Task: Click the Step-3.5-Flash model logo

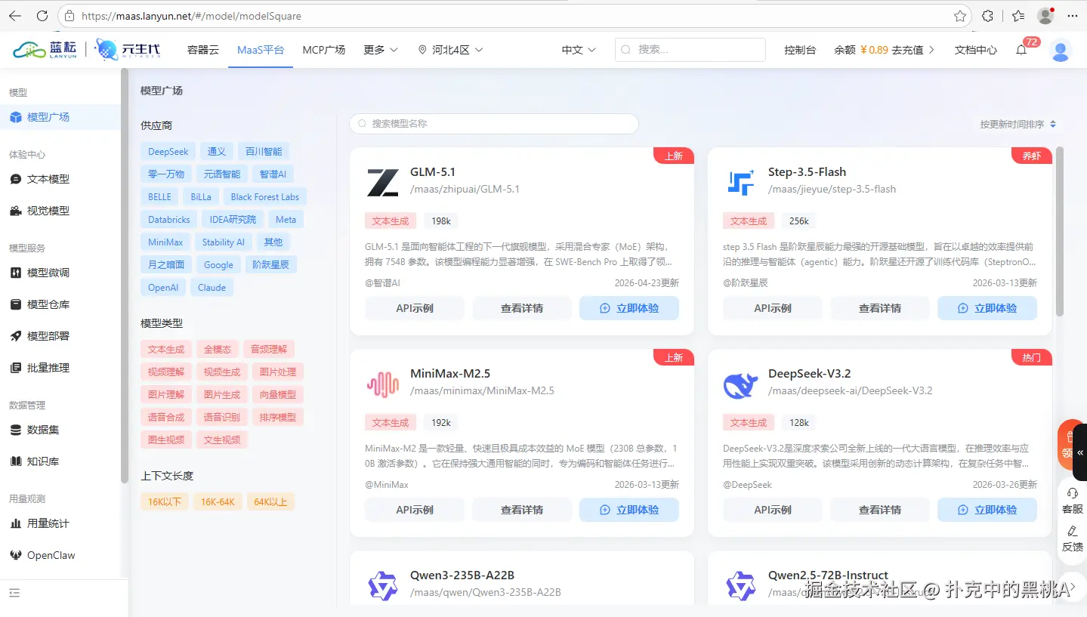Action: pos(740,182)
